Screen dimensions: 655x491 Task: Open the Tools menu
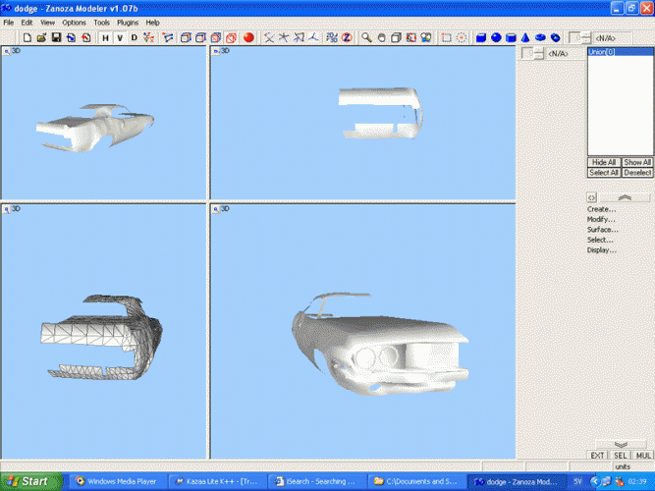tap(102, 22)
